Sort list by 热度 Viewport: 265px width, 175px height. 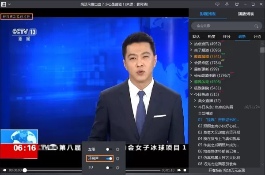point(211,37)
